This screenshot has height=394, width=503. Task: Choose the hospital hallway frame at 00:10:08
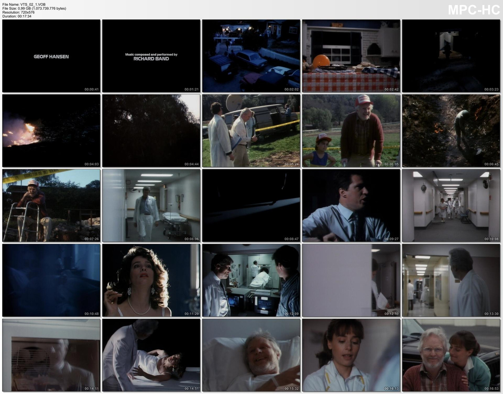[x=451, y=206]
